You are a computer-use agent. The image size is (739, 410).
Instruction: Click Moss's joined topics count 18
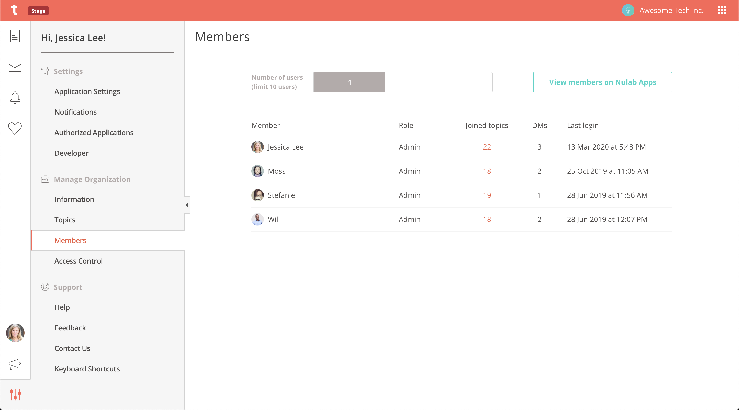coord(487,171)
